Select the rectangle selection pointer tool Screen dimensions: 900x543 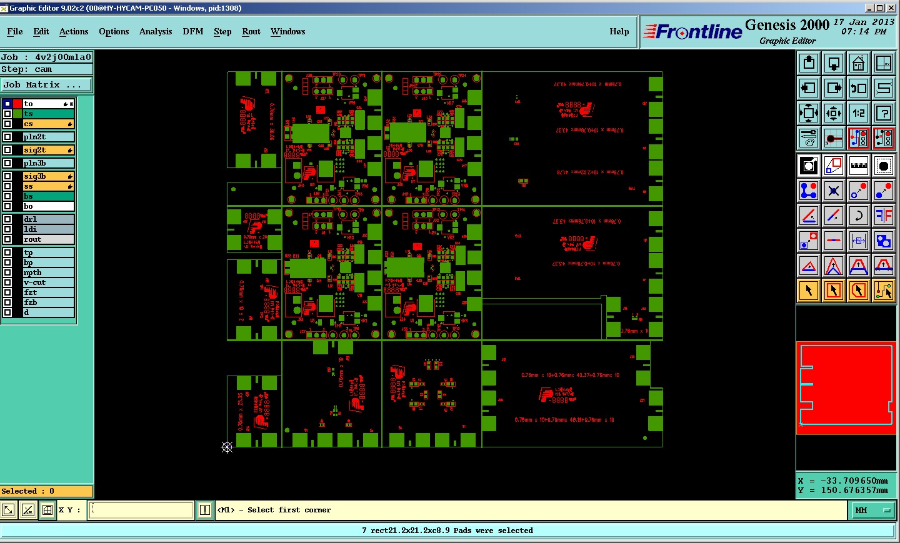point(834,291)
